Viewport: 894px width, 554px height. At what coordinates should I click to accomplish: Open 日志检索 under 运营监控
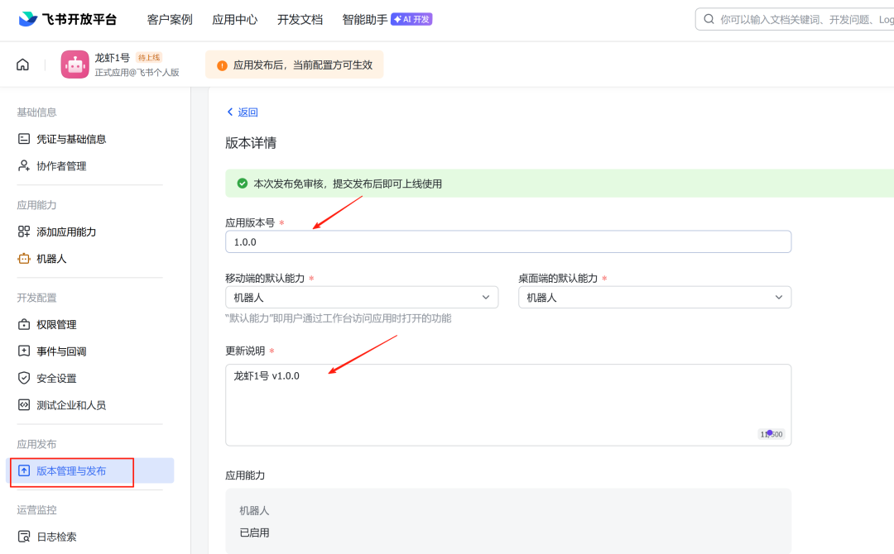click(56, 537)
